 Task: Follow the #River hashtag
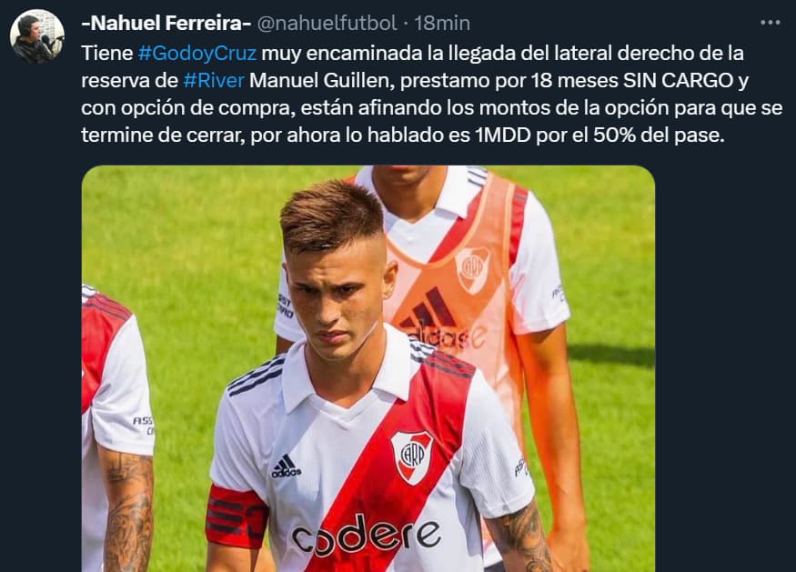(x=214, y=81)
